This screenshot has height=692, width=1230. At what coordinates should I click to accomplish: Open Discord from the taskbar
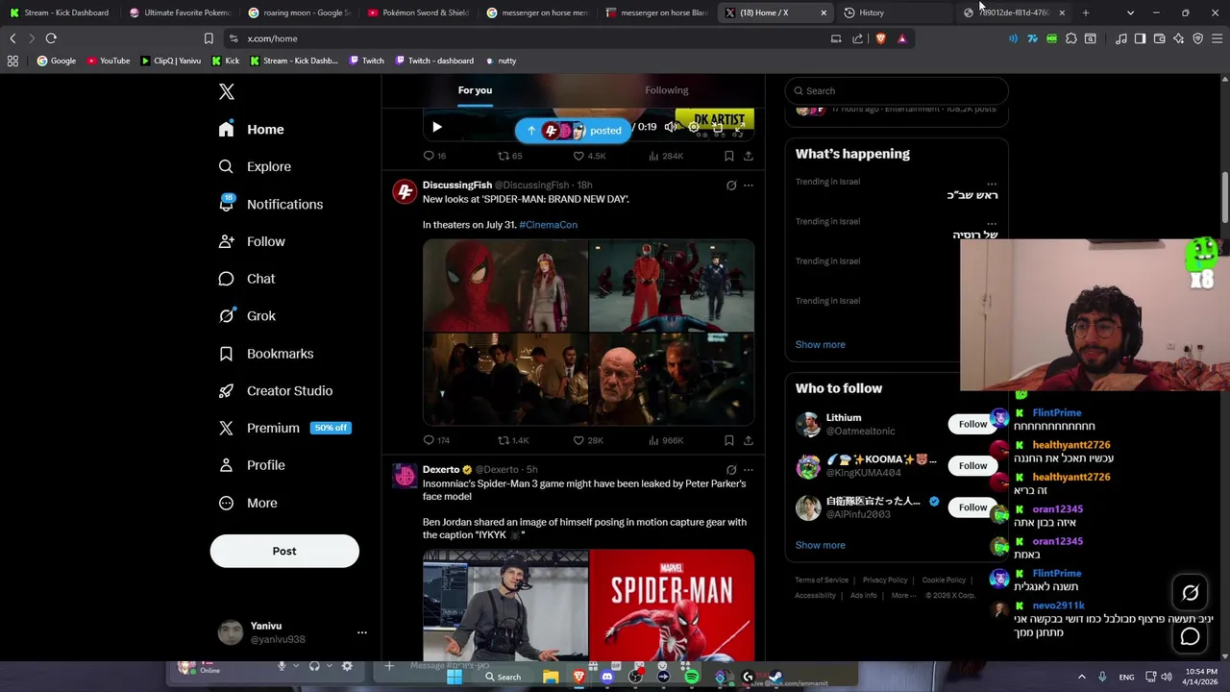pyautogui.click(x=607, y=677)
